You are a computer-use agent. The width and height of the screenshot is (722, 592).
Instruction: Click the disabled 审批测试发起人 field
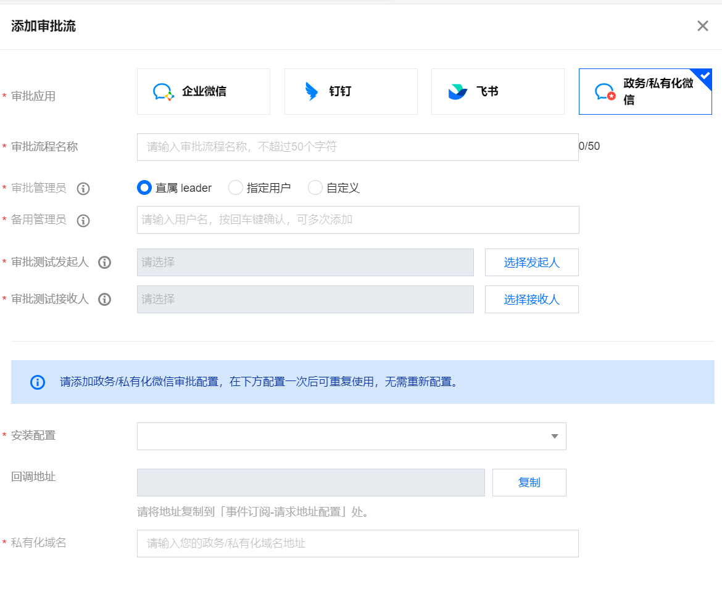point(305,263)
